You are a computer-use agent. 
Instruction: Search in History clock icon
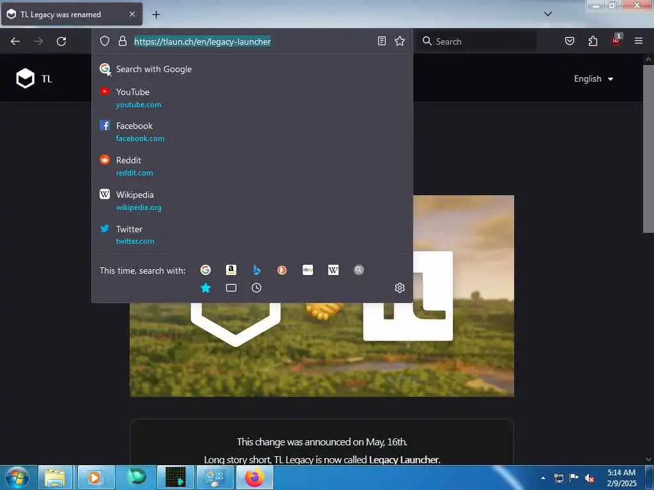click(x=257, y=288)
